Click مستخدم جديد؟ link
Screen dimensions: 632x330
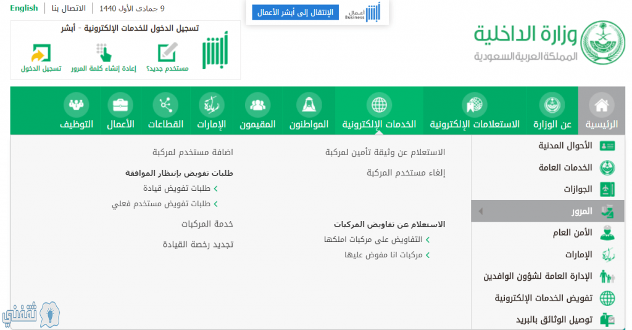click(167, 69)
